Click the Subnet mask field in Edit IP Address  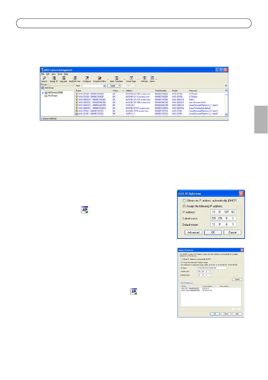point(223,218)
